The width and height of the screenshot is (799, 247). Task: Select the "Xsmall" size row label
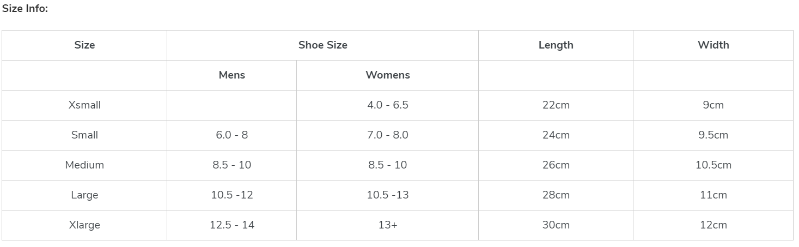pos(84,105)
